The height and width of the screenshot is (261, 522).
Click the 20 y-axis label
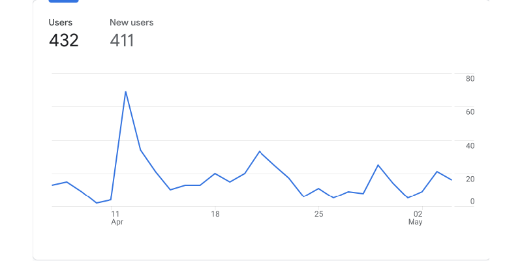(470, 179)
